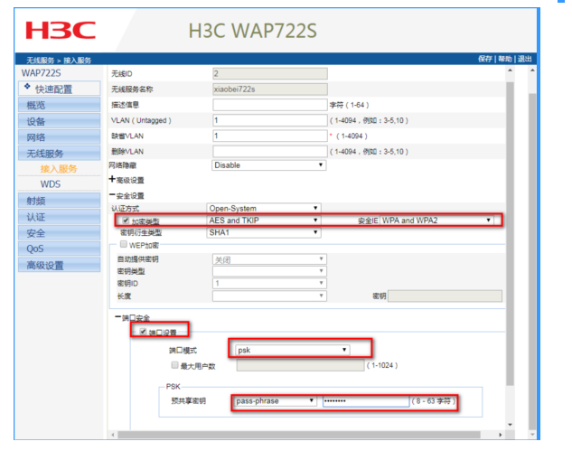Viewport: 572px width, 451px height.
Task: Click the 退出 link in header
Action: [x=525, y=59]
